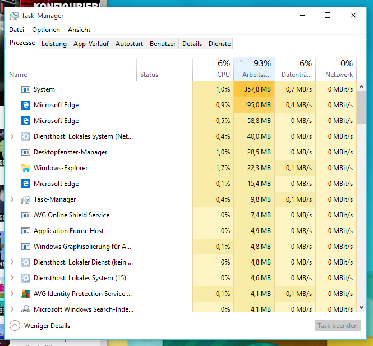Click the Edge icon in the 15,4 MB row
This screenshot has width=373, height=346.
point(26,184)
